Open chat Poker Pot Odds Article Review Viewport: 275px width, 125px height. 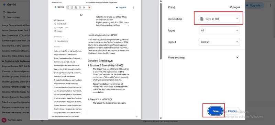click(x=16, y=56)
